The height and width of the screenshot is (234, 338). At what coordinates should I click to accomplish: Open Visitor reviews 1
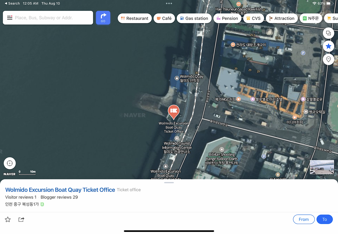point(21,197)
